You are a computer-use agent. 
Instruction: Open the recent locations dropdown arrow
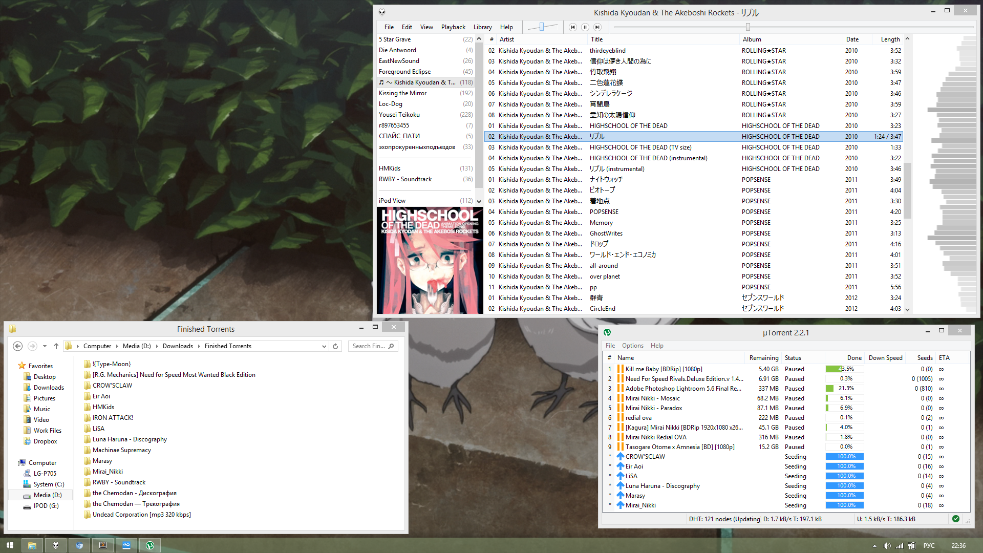coord(45,346)
